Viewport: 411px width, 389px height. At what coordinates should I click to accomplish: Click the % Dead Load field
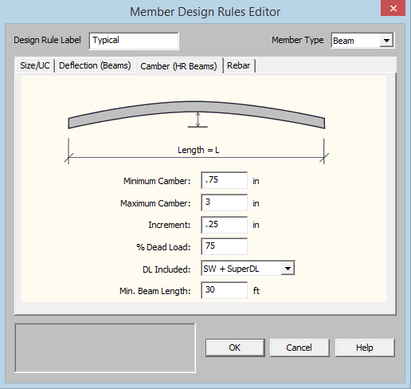[x=224, y=246]
